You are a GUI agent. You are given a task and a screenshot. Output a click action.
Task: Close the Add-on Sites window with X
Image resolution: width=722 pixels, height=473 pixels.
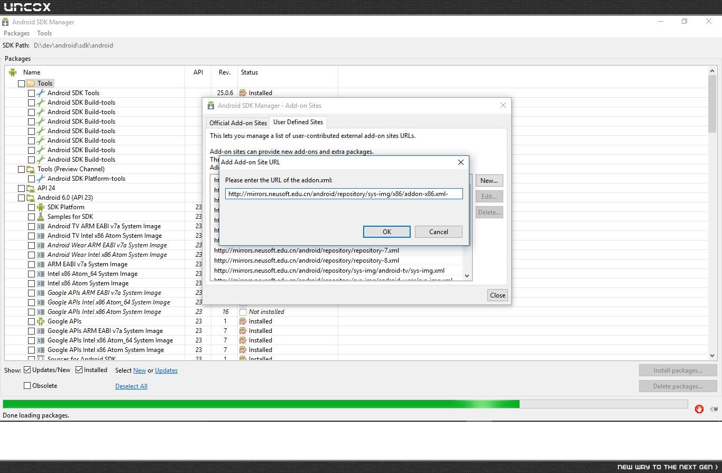tap(503, 106)
